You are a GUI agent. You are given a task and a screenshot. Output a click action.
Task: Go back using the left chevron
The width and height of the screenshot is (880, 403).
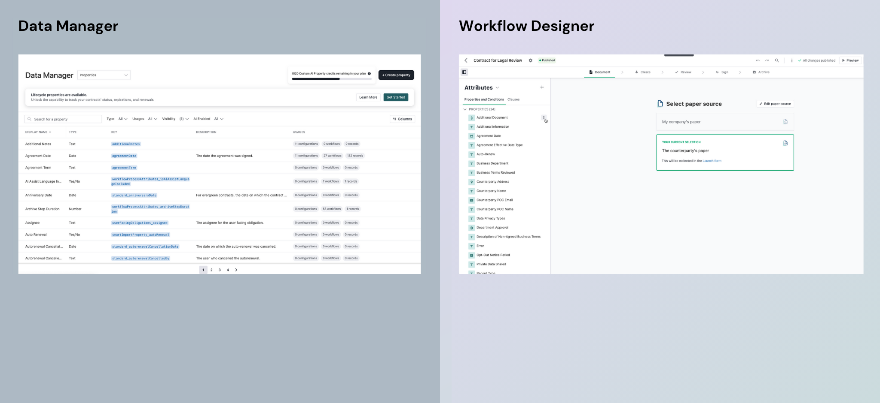466,60
